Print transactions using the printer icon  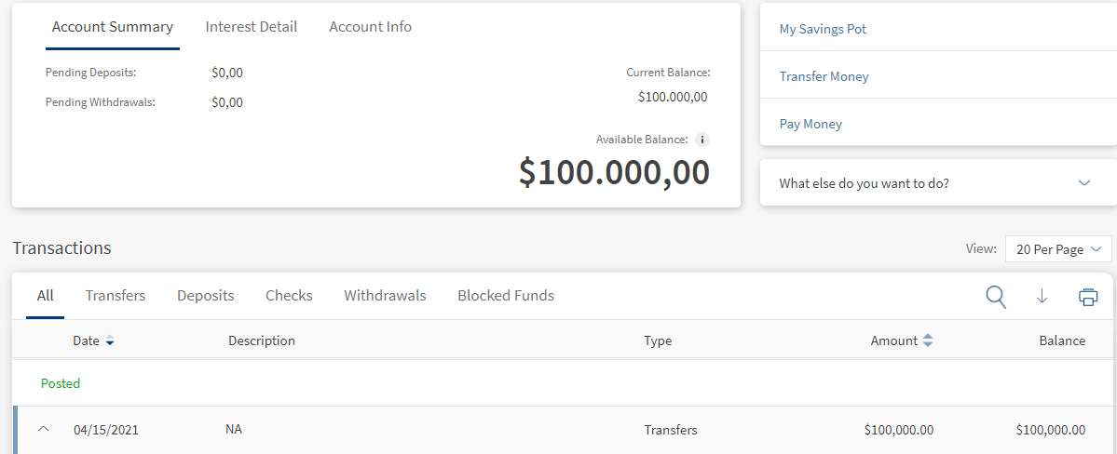click(x=1087, y=297)
